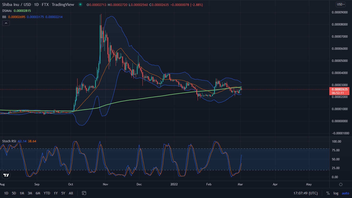Image resolution: width=352 pixels, height=198 pixels.
Task: Toggle log scale mode
Action: (336, 193)
